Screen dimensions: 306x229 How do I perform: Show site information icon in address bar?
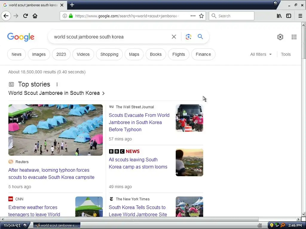click(x=65, y=16)
